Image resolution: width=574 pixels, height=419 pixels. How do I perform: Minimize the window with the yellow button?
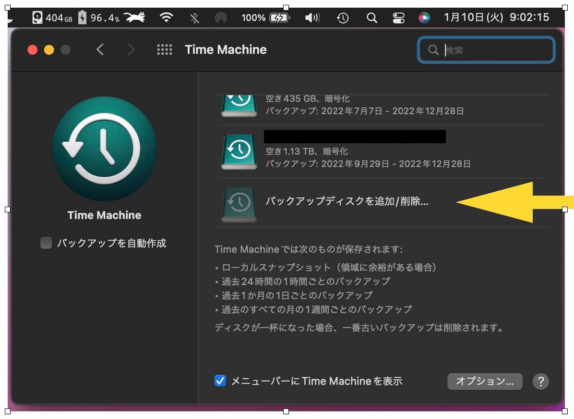(49, 50)
